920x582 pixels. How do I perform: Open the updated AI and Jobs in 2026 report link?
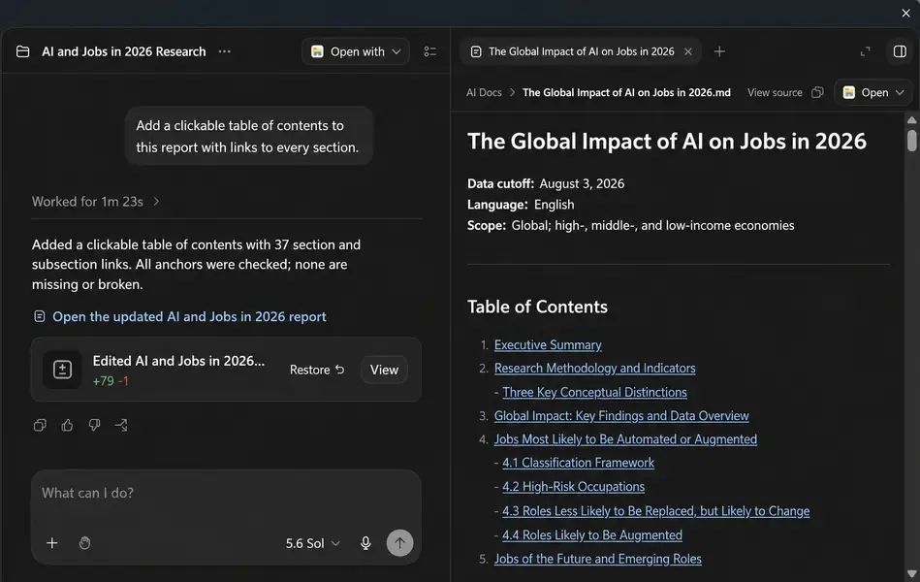tap(189, 316)
